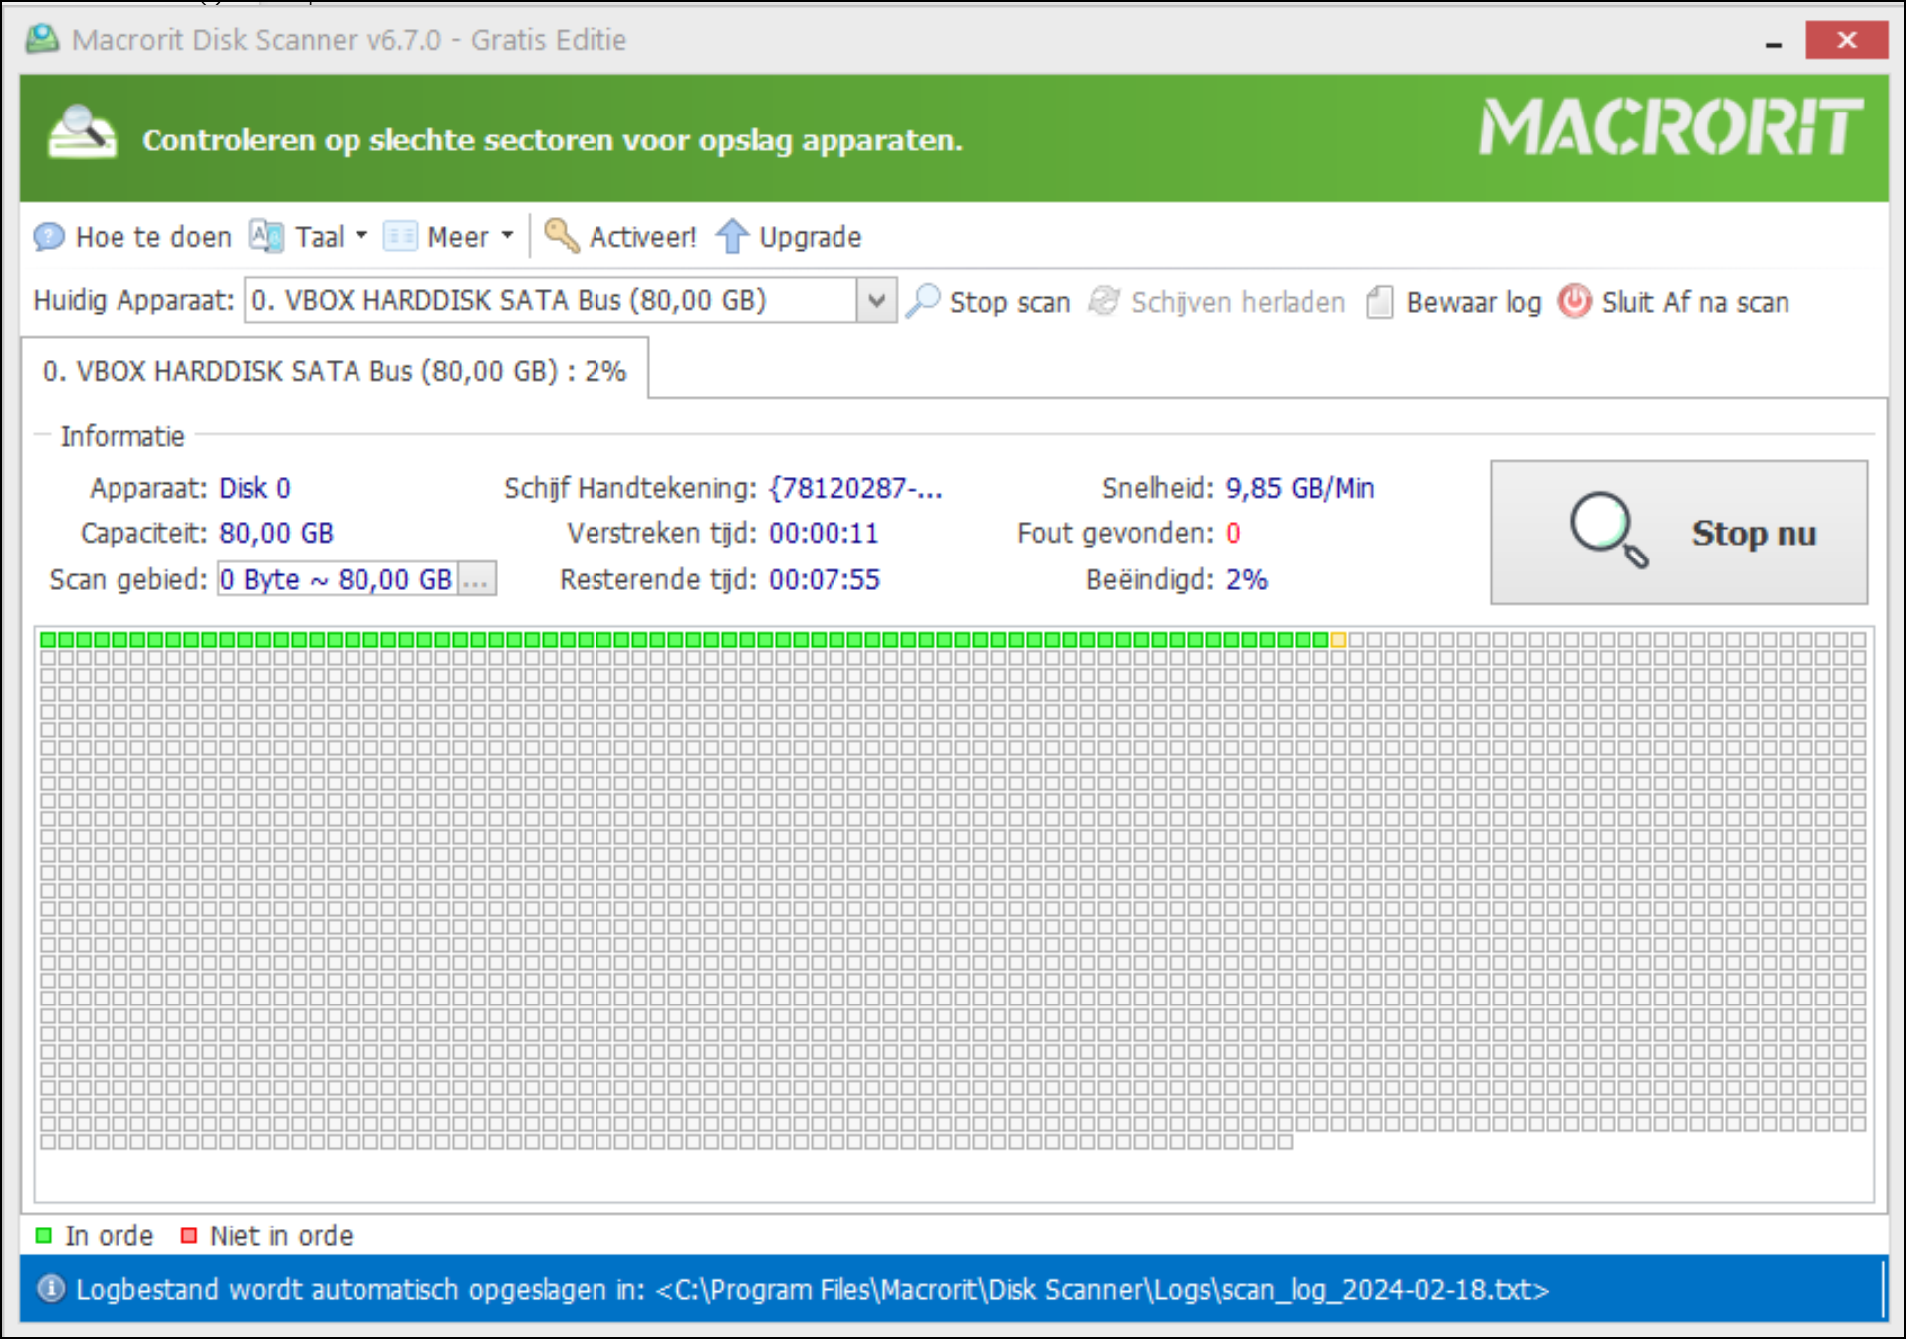
Task: Open the Taal menu
Action: tap(319, 237)
